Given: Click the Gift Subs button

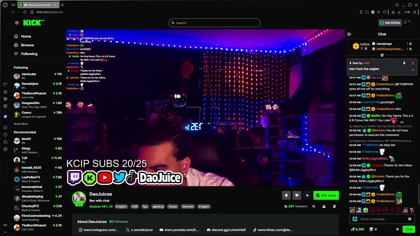Looking at the screenshot, I should (x=326, y=195).
